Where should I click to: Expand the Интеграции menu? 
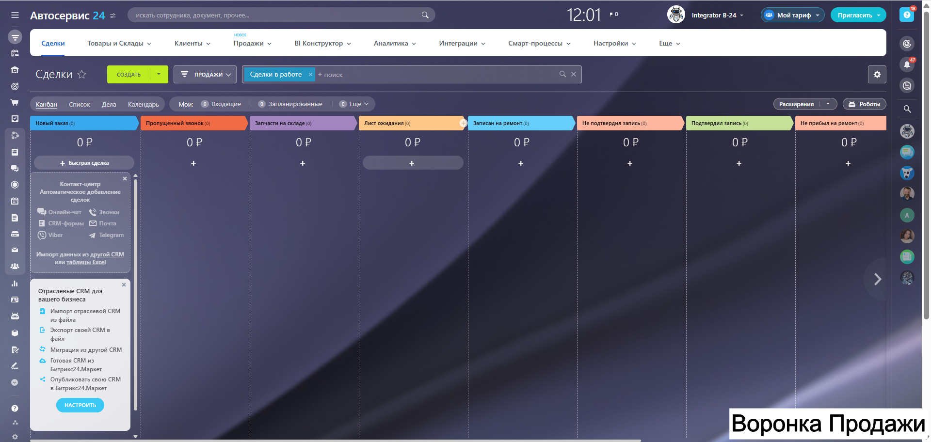click(x=462, y=43)
